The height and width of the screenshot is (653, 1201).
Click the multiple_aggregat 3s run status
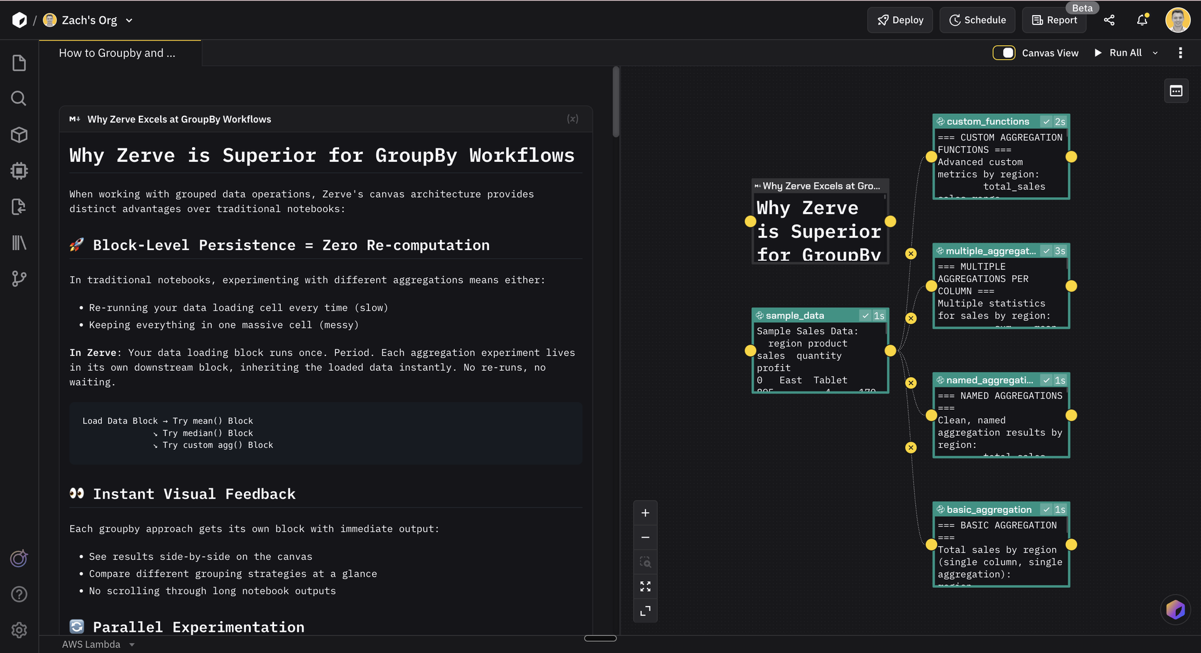coord(1054,251)
